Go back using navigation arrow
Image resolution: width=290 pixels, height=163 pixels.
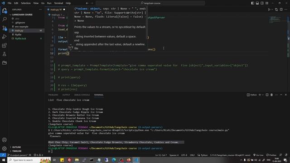coord(87,3)
